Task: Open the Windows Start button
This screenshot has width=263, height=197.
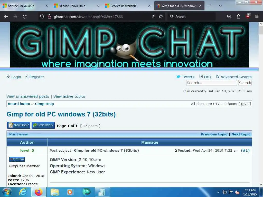Action: (x=7, y=192)
